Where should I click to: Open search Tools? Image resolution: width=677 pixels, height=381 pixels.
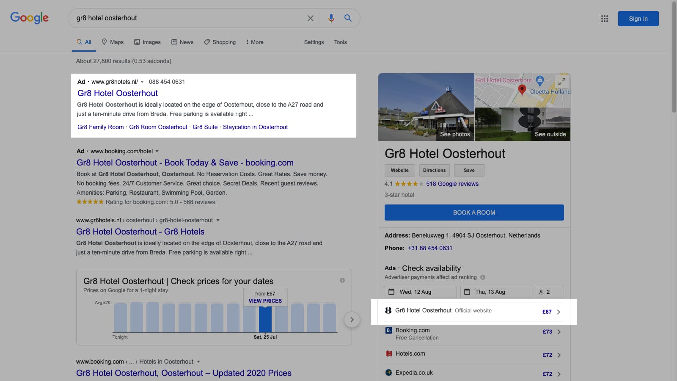point(341,42)
